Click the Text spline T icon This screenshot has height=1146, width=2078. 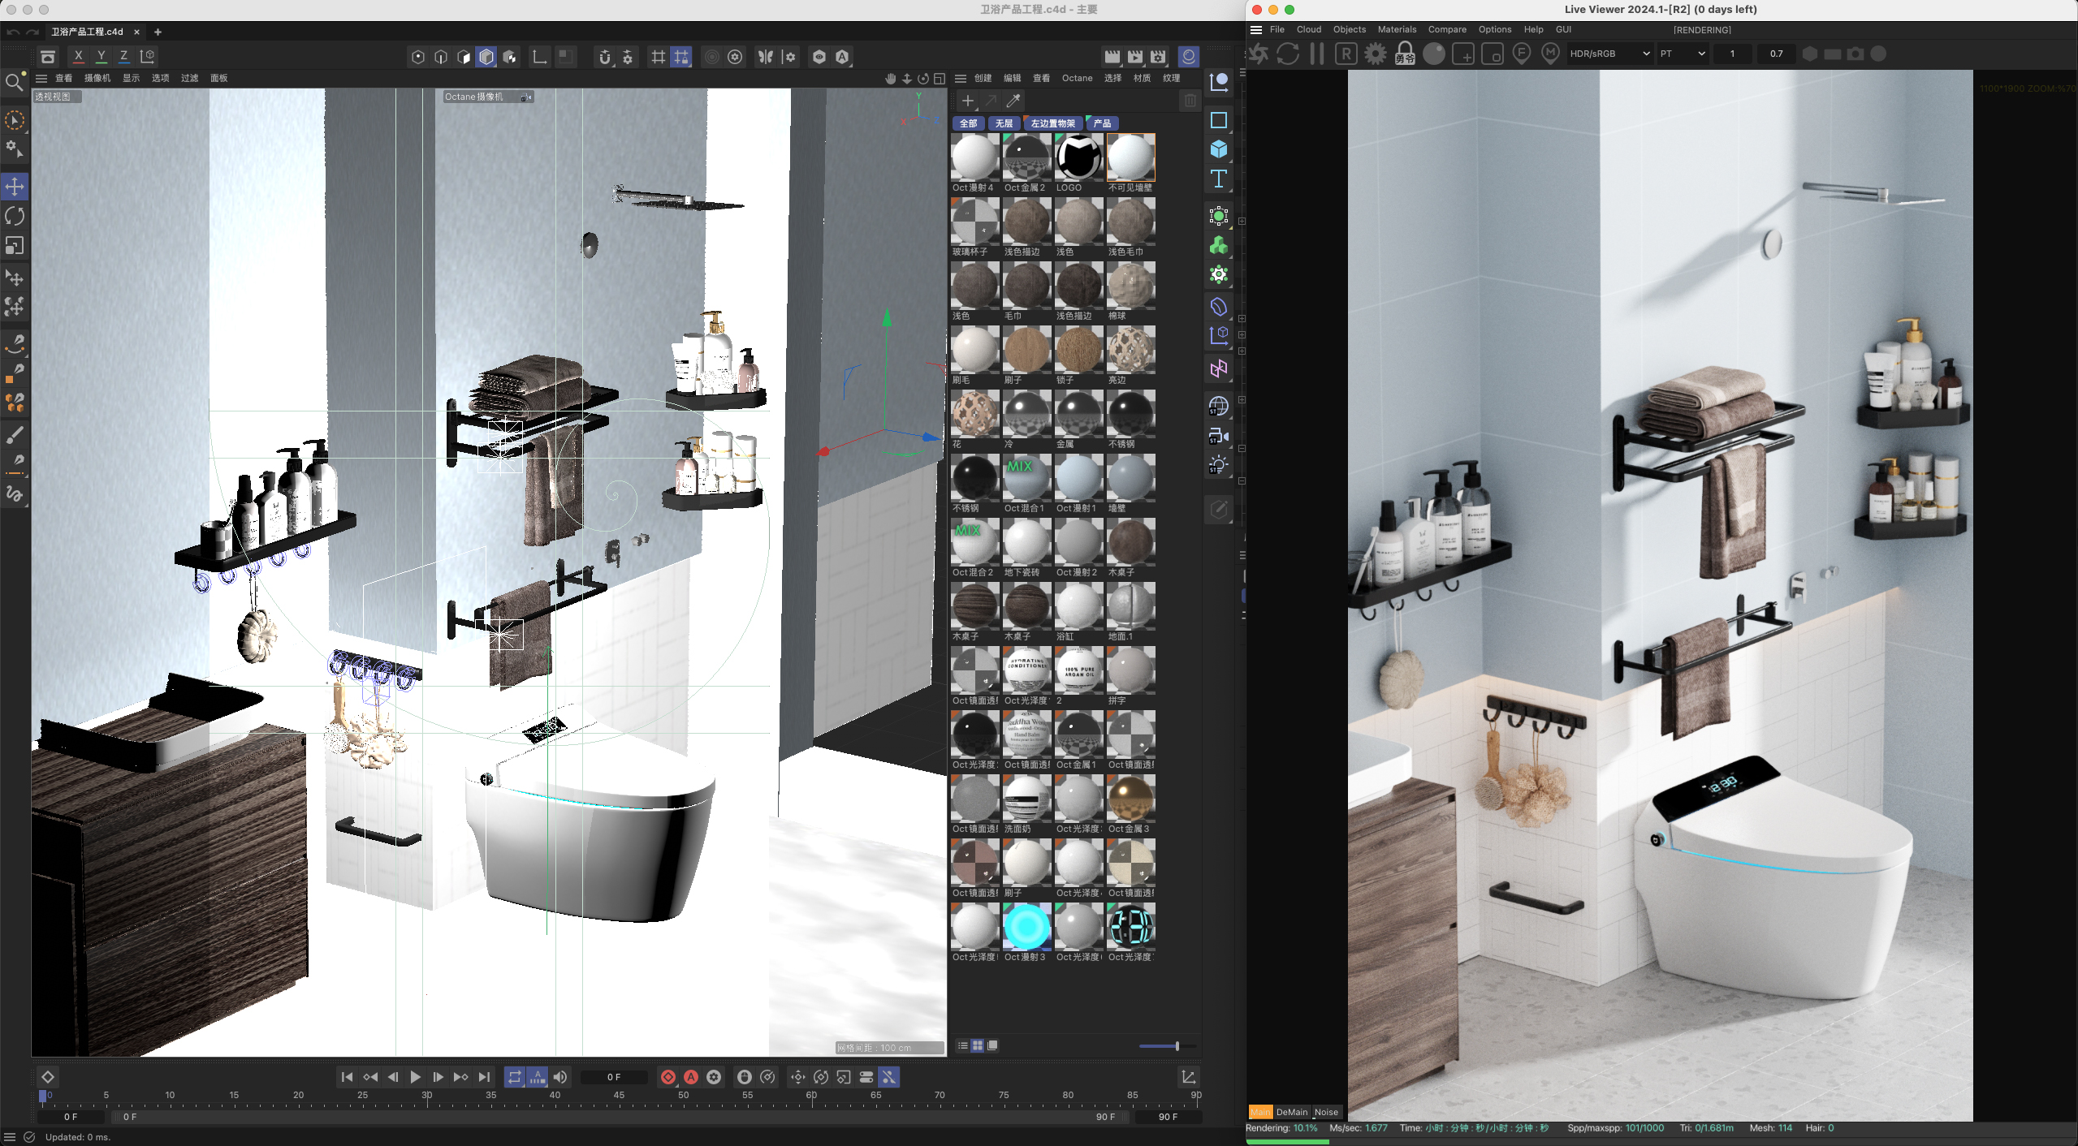(x=1218, y=179)
